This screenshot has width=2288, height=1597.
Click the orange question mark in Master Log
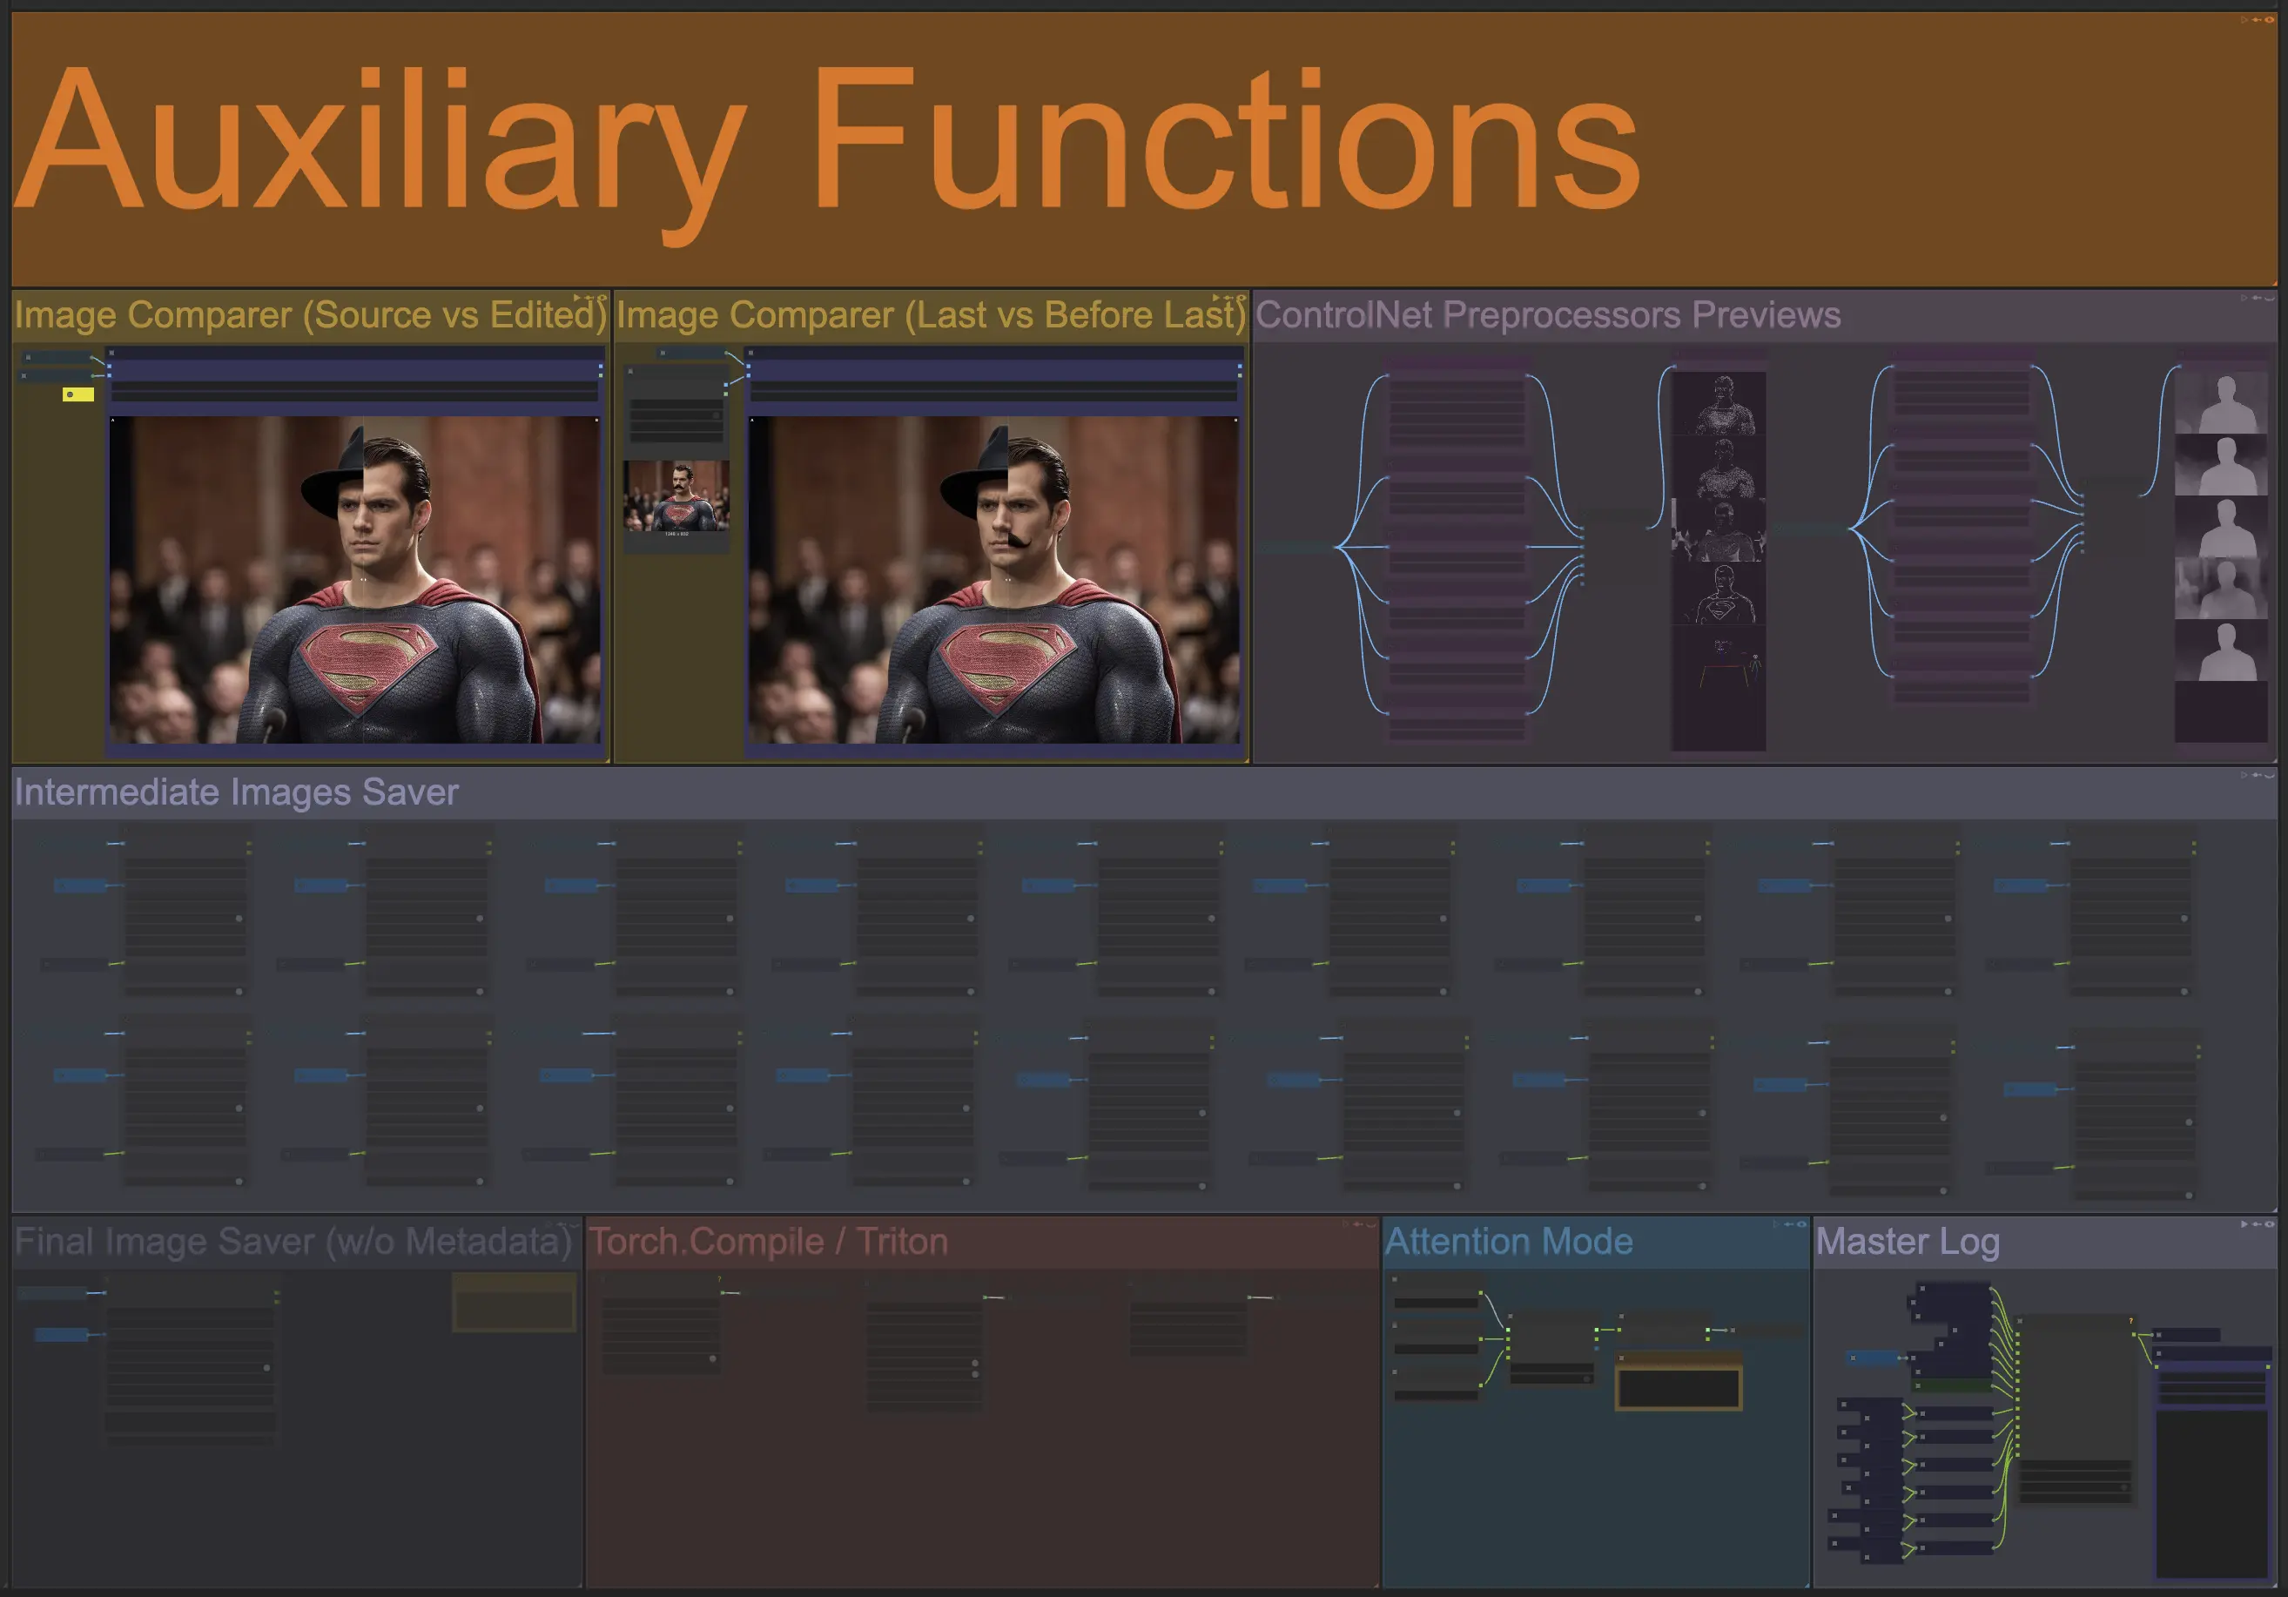pyautogui.click(x=2131, y=1321)
